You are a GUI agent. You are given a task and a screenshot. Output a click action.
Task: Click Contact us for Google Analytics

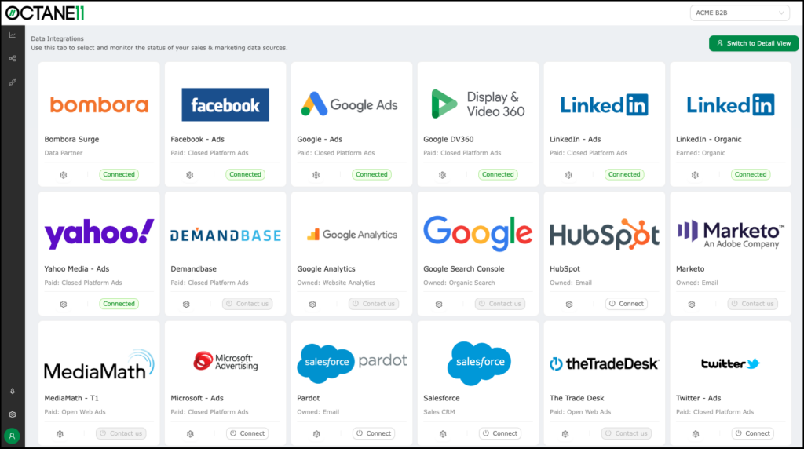pyautogui.click(x=374, y=304)
